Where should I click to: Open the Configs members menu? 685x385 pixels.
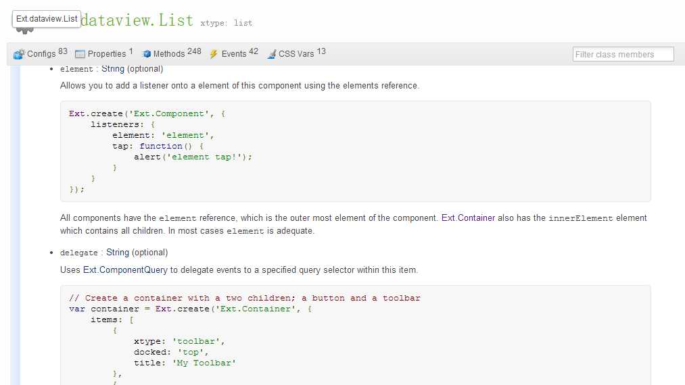pos(41,53)
